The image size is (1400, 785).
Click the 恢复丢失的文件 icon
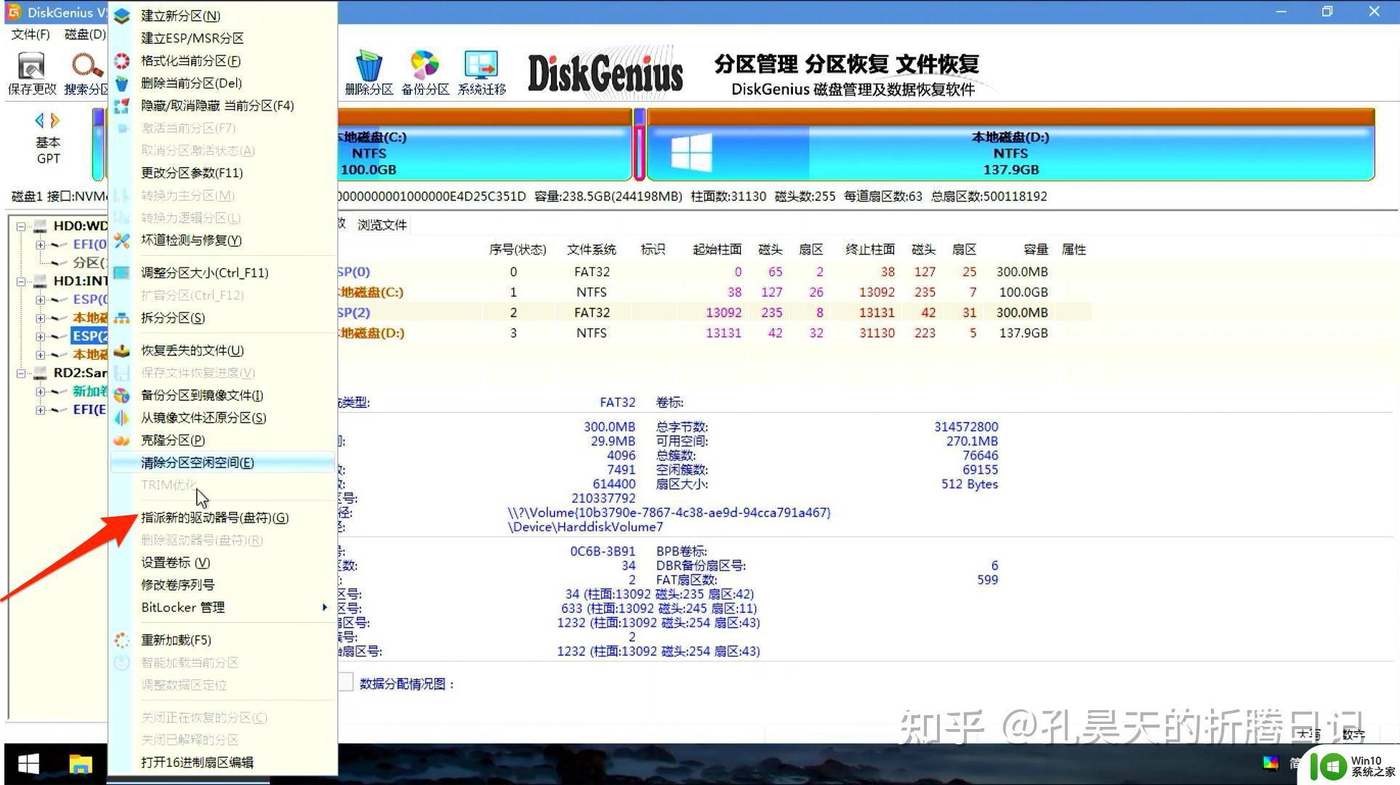(121, 350)
